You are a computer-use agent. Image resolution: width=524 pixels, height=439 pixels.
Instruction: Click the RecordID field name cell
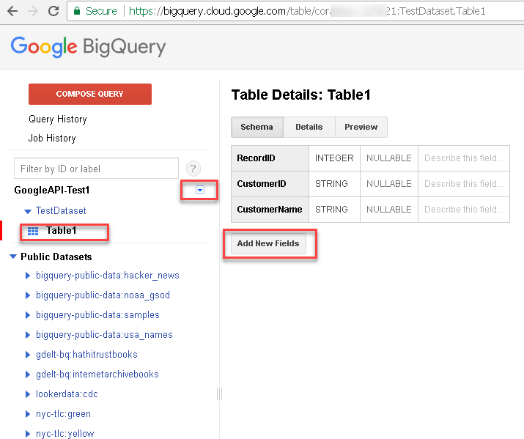pyautogui.click(x=270, y=158)
